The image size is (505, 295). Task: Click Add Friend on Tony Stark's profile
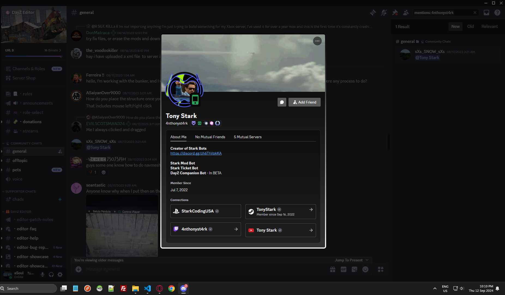(x=305, y=102)
